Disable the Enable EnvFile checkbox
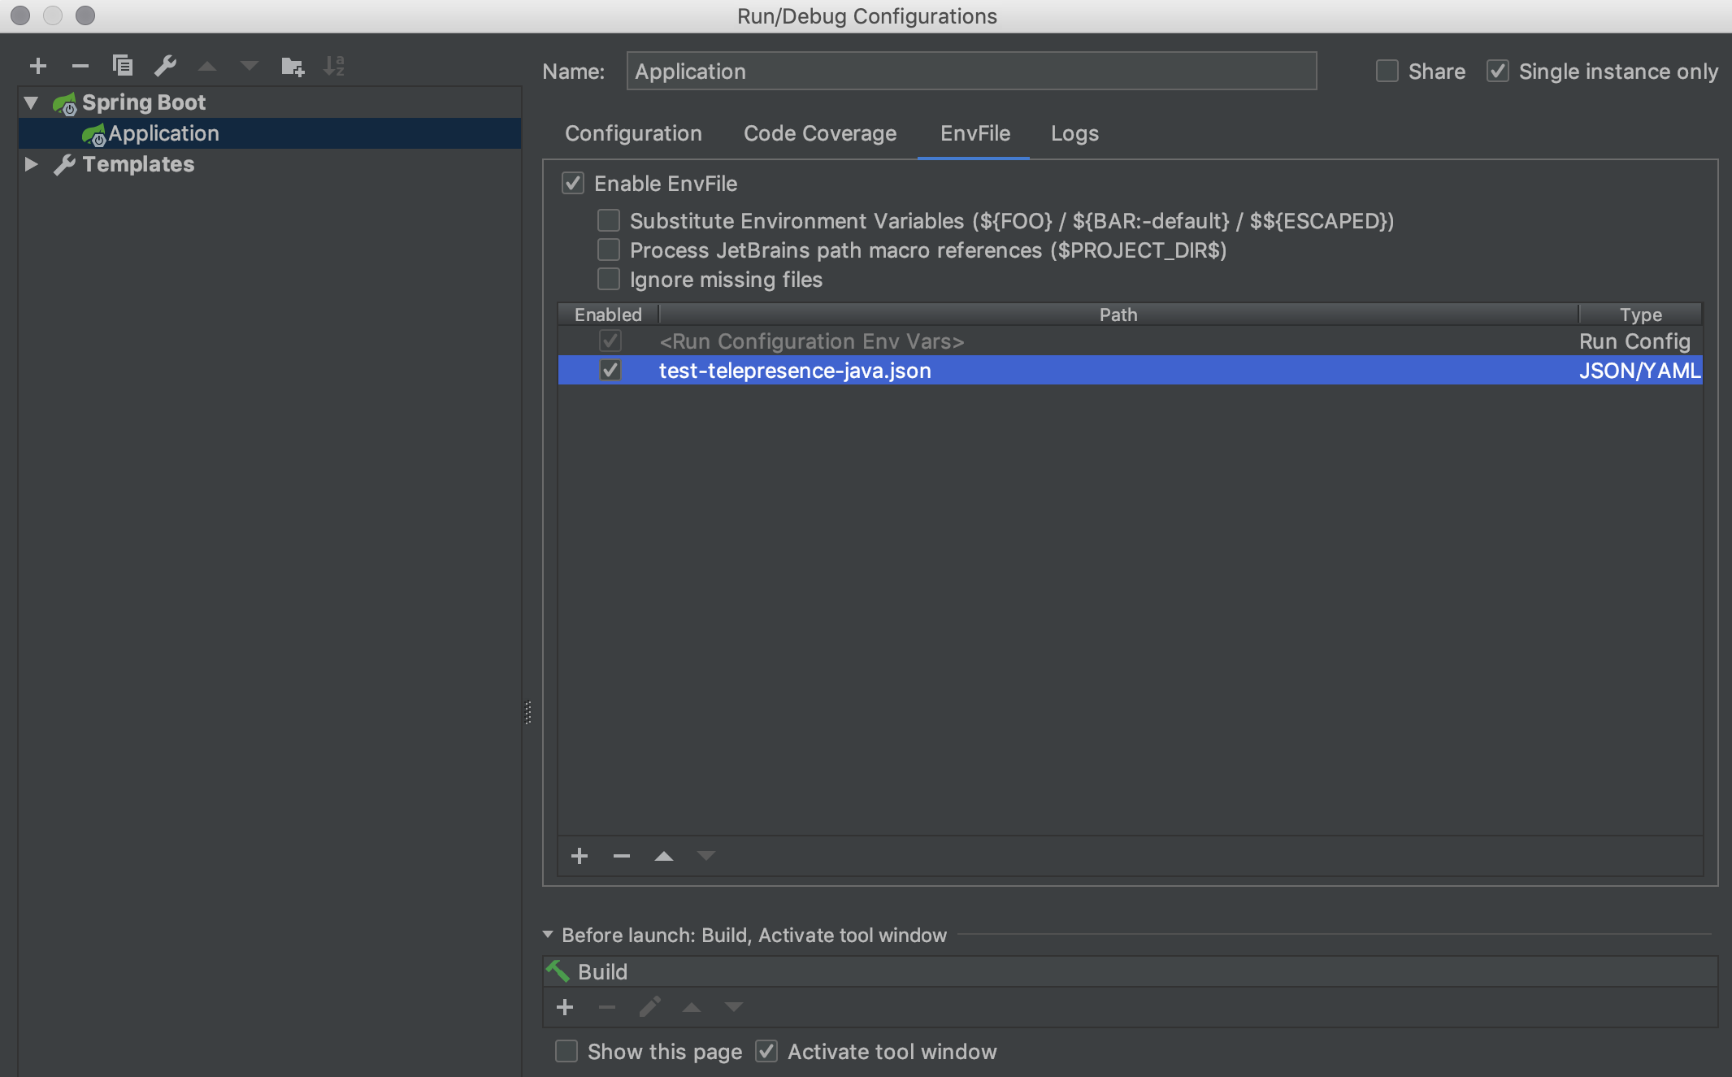 click(x=573, y=184)
